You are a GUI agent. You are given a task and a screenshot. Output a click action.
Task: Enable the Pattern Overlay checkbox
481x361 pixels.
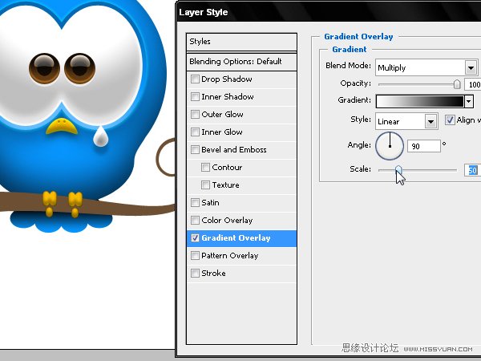(x=195, y=255)
